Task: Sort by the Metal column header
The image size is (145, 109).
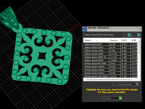Action: (96, 40)
